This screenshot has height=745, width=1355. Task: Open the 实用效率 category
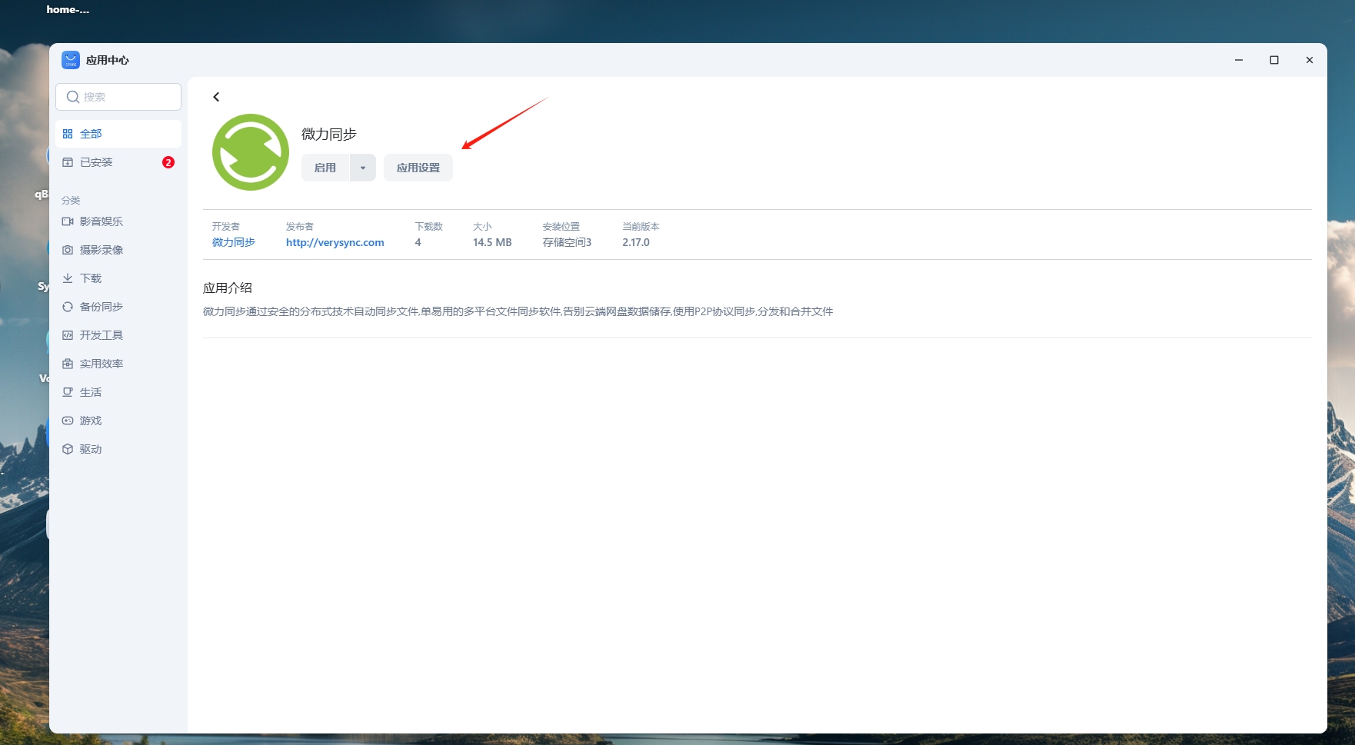[118, 364]
